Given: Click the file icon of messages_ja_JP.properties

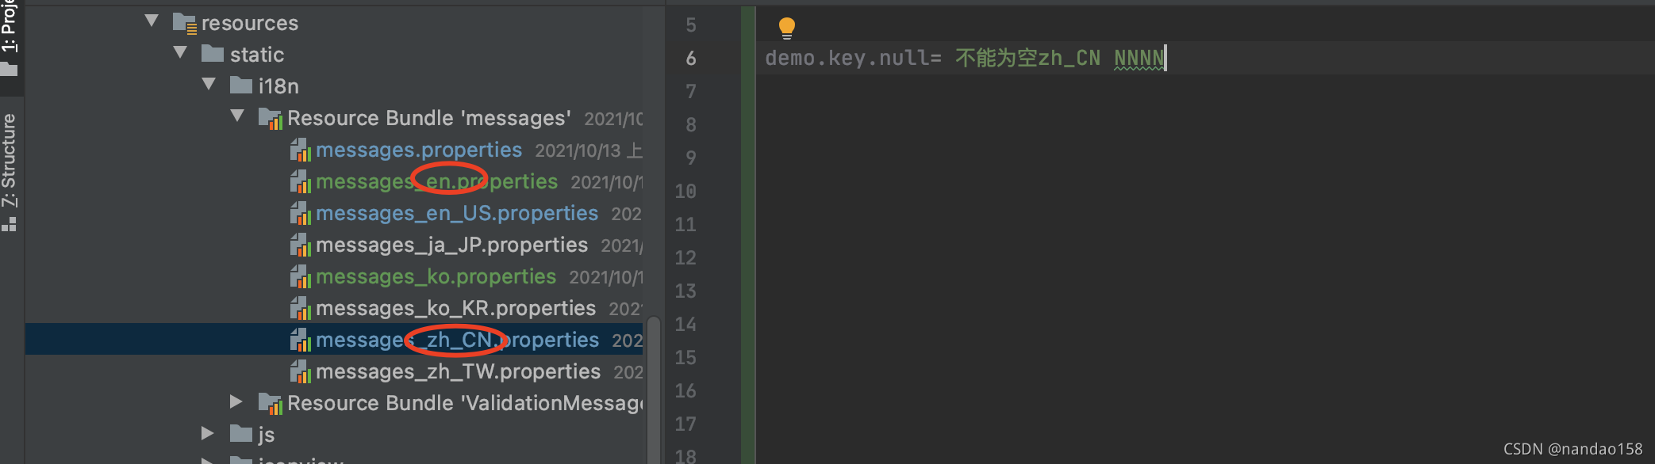Looking at the screenshot, I should (301, 245).
